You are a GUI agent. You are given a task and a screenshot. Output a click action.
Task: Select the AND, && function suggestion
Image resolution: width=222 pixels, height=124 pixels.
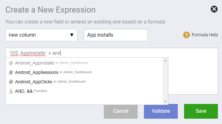pyautogui.click(x=84, y=91)
